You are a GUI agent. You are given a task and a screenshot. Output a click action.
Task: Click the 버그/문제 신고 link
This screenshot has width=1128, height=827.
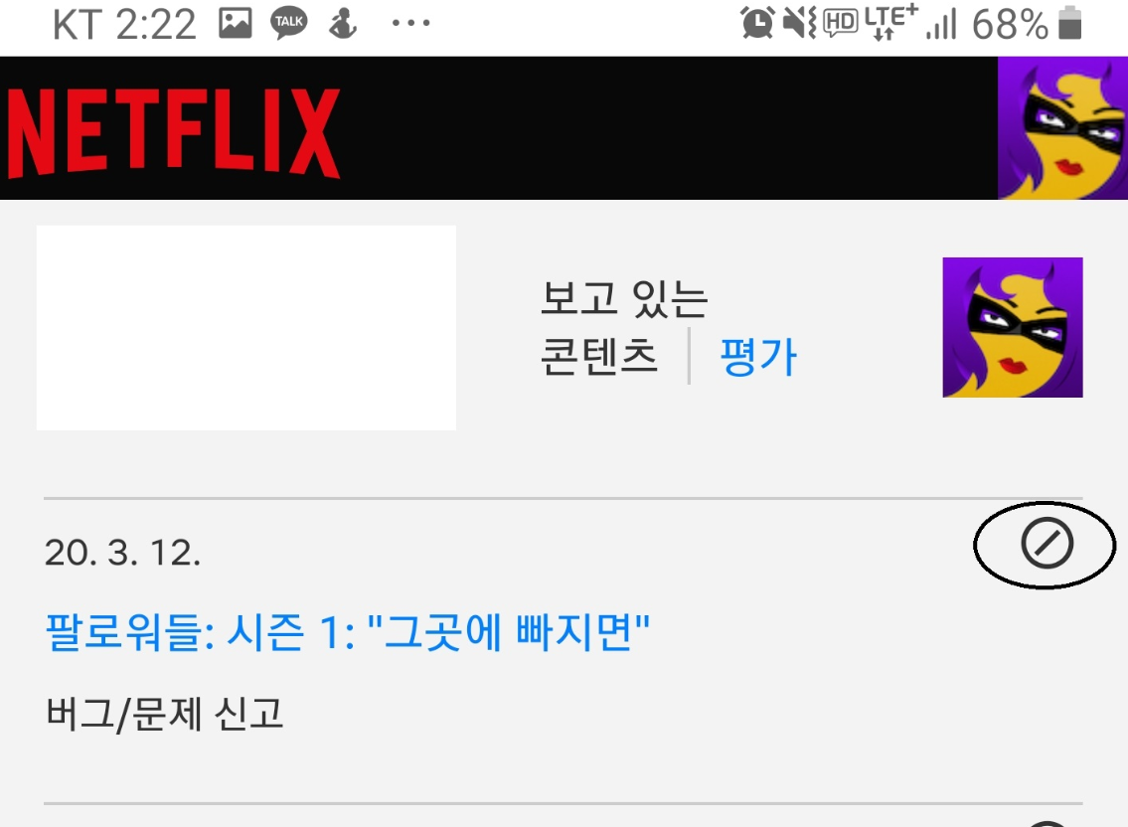coord(165,714)
